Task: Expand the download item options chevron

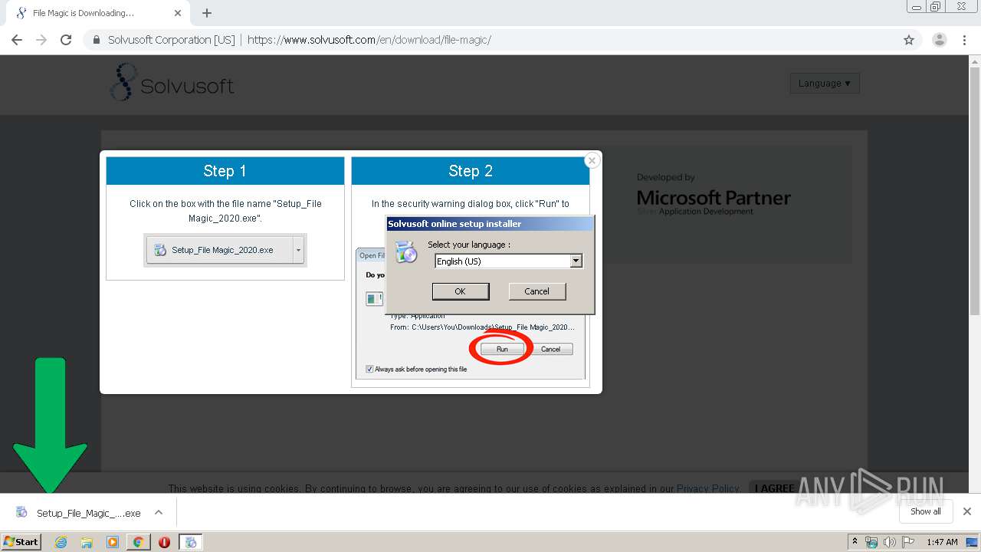Action: click(x=159, y=512)
